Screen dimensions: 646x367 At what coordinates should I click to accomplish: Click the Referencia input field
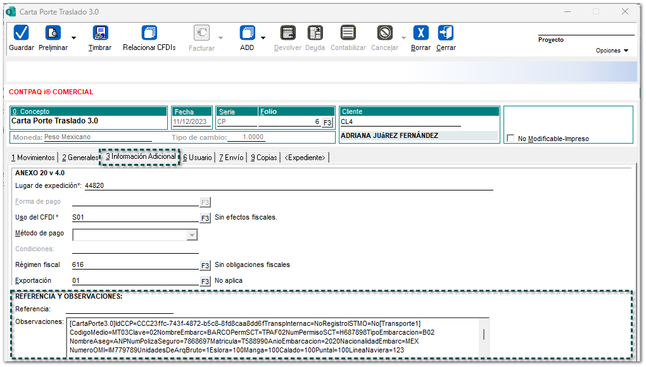click(x=119, y=309)
